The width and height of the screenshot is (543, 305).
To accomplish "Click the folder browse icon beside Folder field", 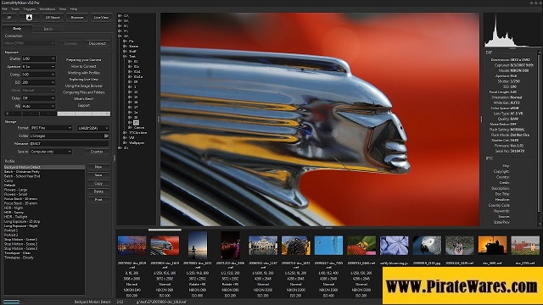I will pos(106,136).
